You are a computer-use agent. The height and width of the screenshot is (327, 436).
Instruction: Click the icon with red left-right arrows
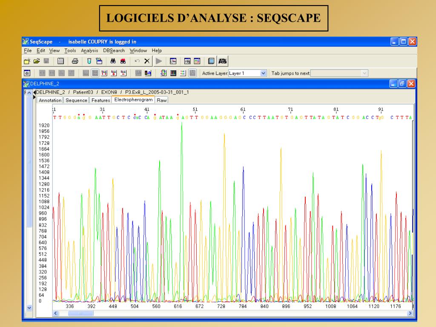click(104, 73)
